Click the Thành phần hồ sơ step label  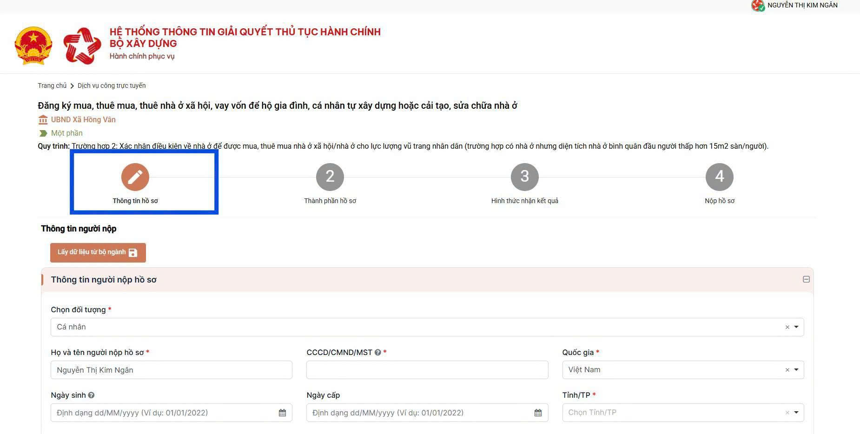(330, 201)
